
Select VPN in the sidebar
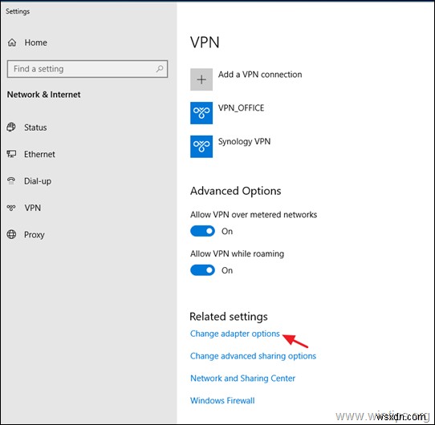[x=32, y=208]
